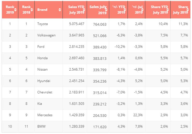
Task: Click the BMW brand entry
Action: (41, 127)
